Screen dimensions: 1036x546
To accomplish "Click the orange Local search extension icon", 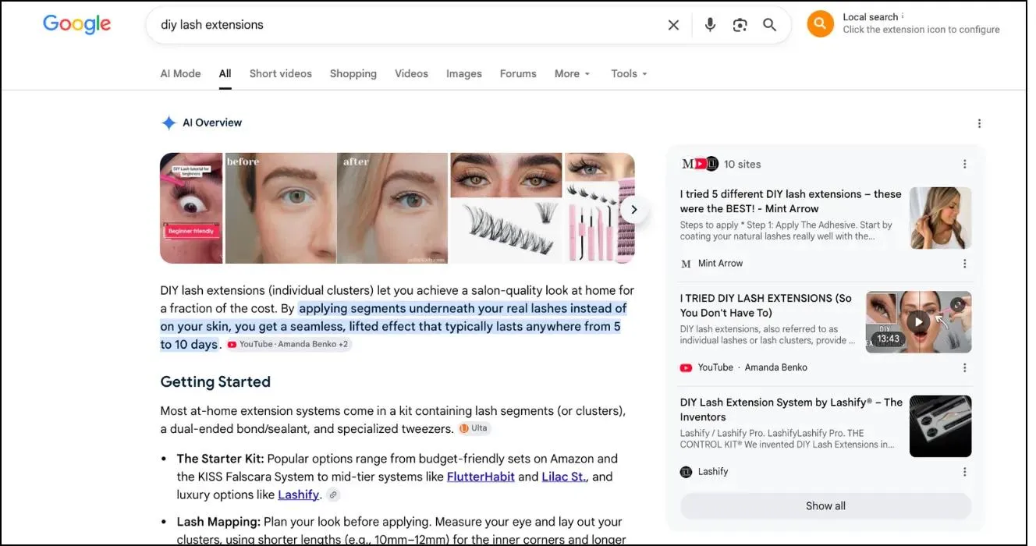I will (x=820, y=24).
